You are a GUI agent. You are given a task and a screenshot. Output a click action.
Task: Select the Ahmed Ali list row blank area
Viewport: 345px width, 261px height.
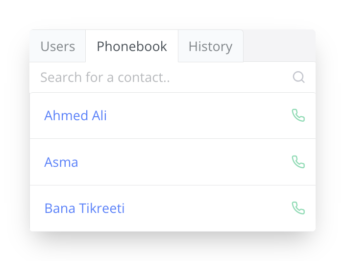pyautogui.click(x=198, y=116)
